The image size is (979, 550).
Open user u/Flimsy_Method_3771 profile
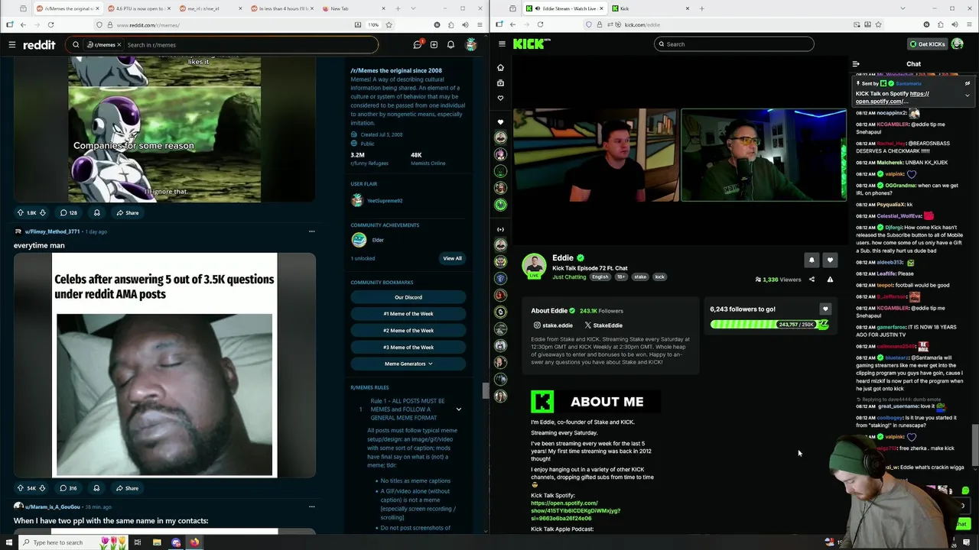pos(52,231)
